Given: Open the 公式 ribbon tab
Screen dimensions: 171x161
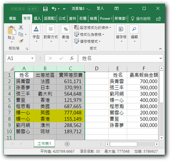Looking at the screenshot, I should point(62,18).
